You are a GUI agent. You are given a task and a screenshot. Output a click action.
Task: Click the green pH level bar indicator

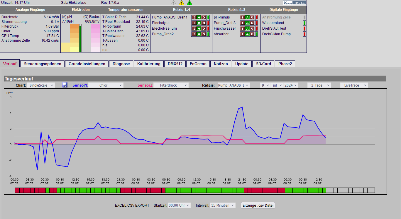(x=80, y=38)
